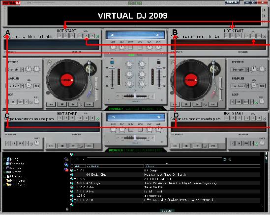
Task: Lengthen the loop on Deck D with right arrow
Action: coord(252,143)
